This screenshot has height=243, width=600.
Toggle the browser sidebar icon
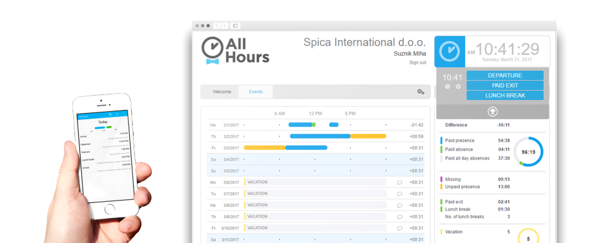236,26
